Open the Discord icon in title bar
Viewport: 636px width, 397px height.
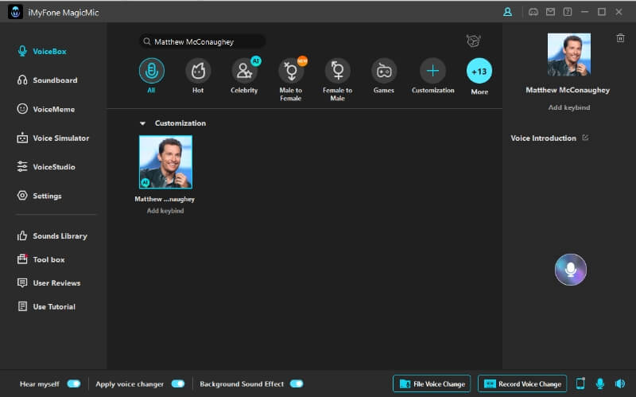coord(533,12)
